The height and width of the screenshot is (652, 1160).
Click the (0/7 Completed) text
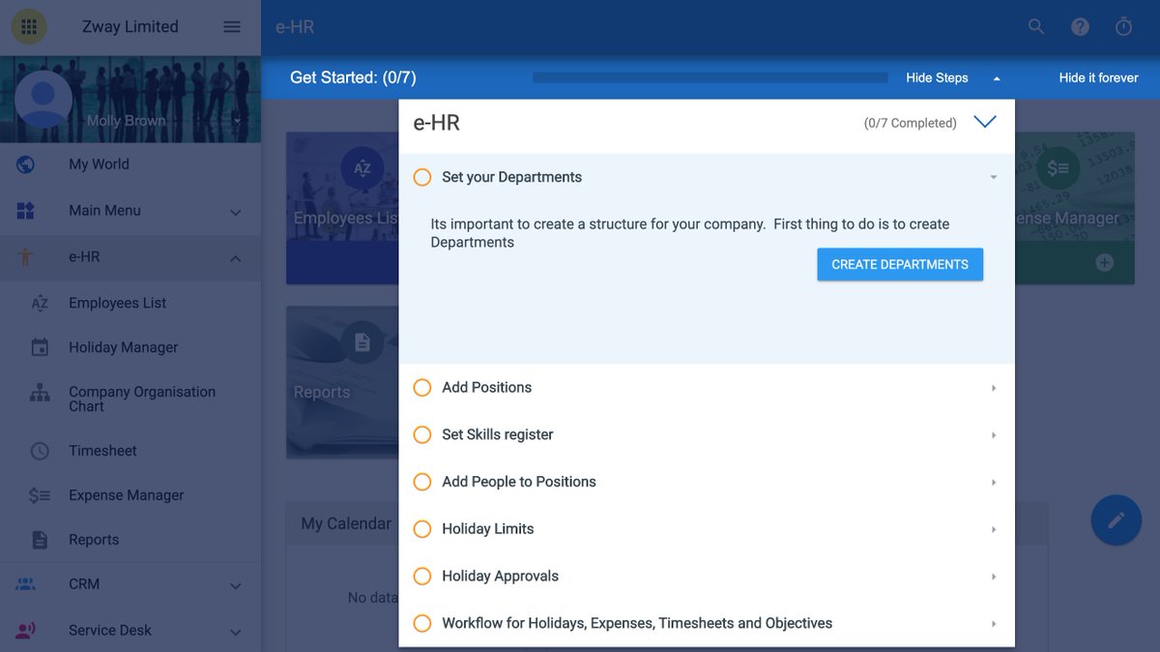point(910,123)
